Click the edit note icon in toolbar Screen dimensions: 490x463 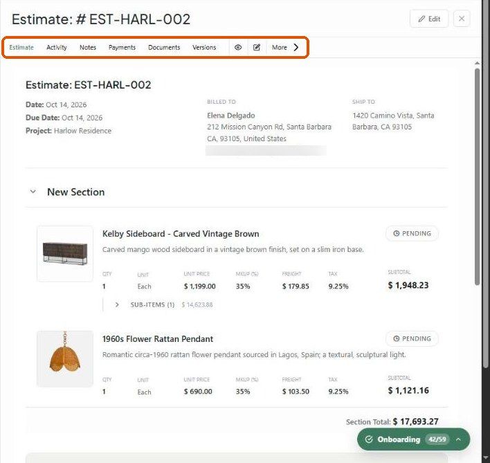[257, 48]
